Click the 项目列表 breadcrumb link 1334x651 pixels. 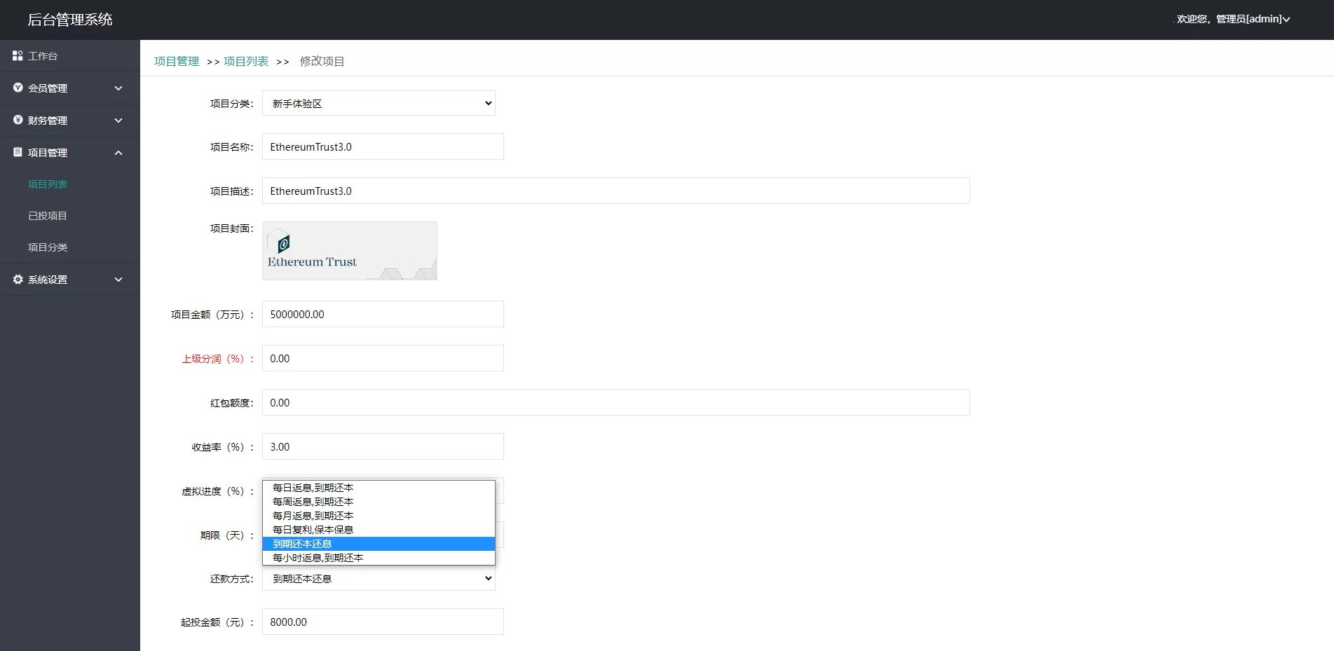coord(246,62)
